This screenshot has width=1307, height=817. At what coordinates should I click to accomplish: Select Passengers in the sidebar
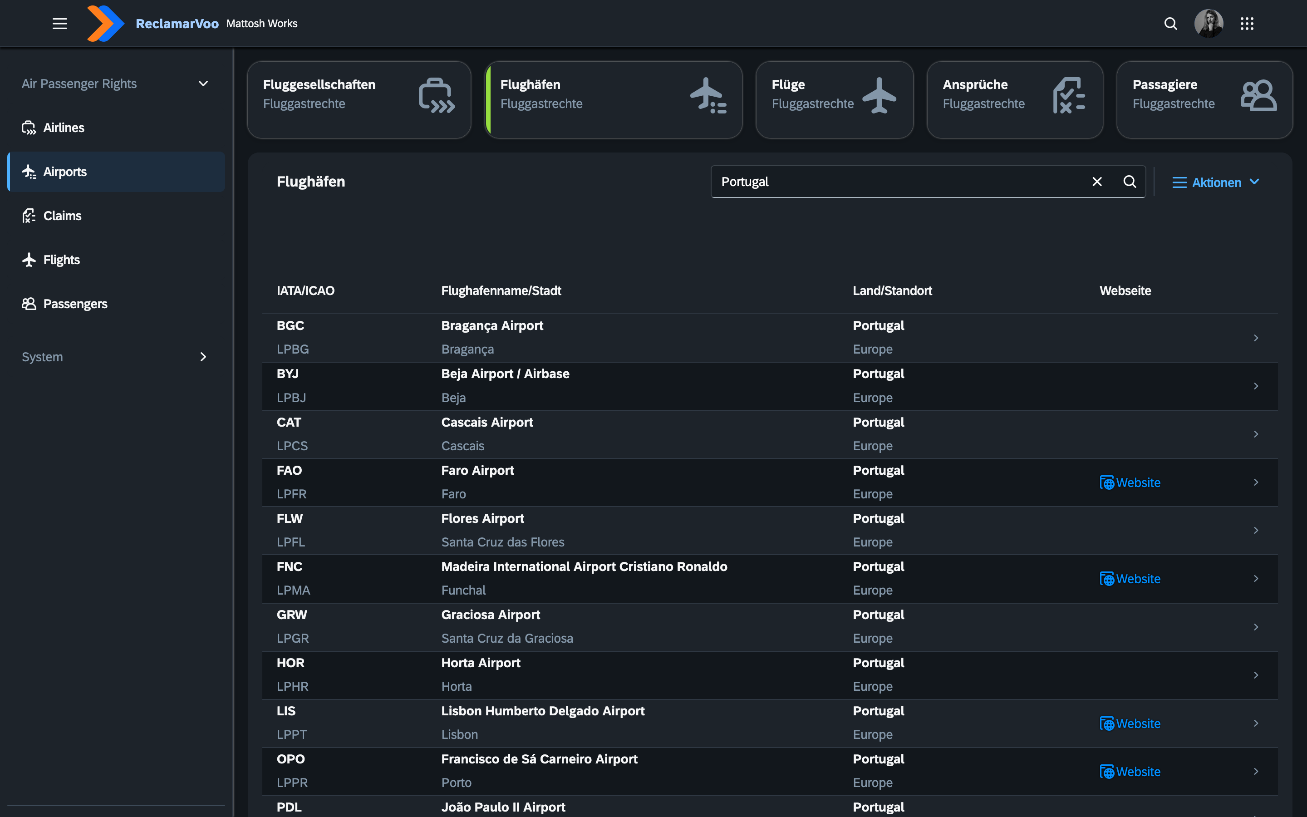(x=75, y=303)
